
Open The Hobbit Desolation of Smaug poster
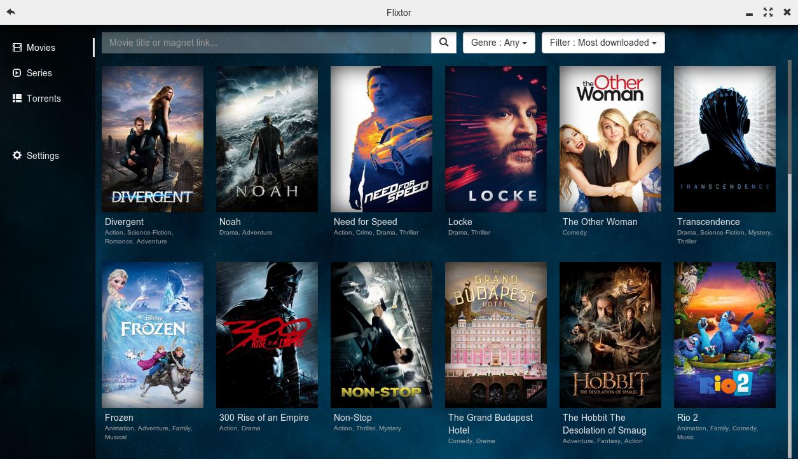point(610,335)
